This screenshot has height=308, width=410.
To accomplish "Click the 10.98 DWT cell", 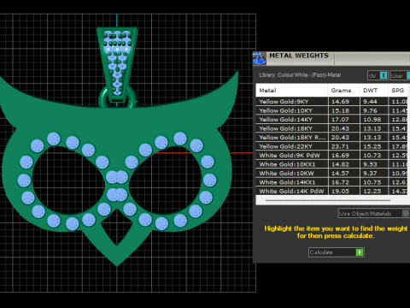I will 374,120.
